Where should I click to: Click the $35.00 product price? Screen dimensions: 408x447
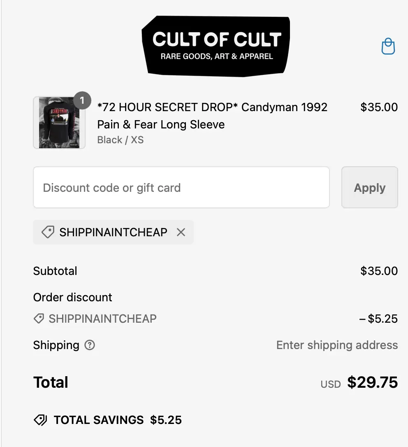[x=379, y=107]
